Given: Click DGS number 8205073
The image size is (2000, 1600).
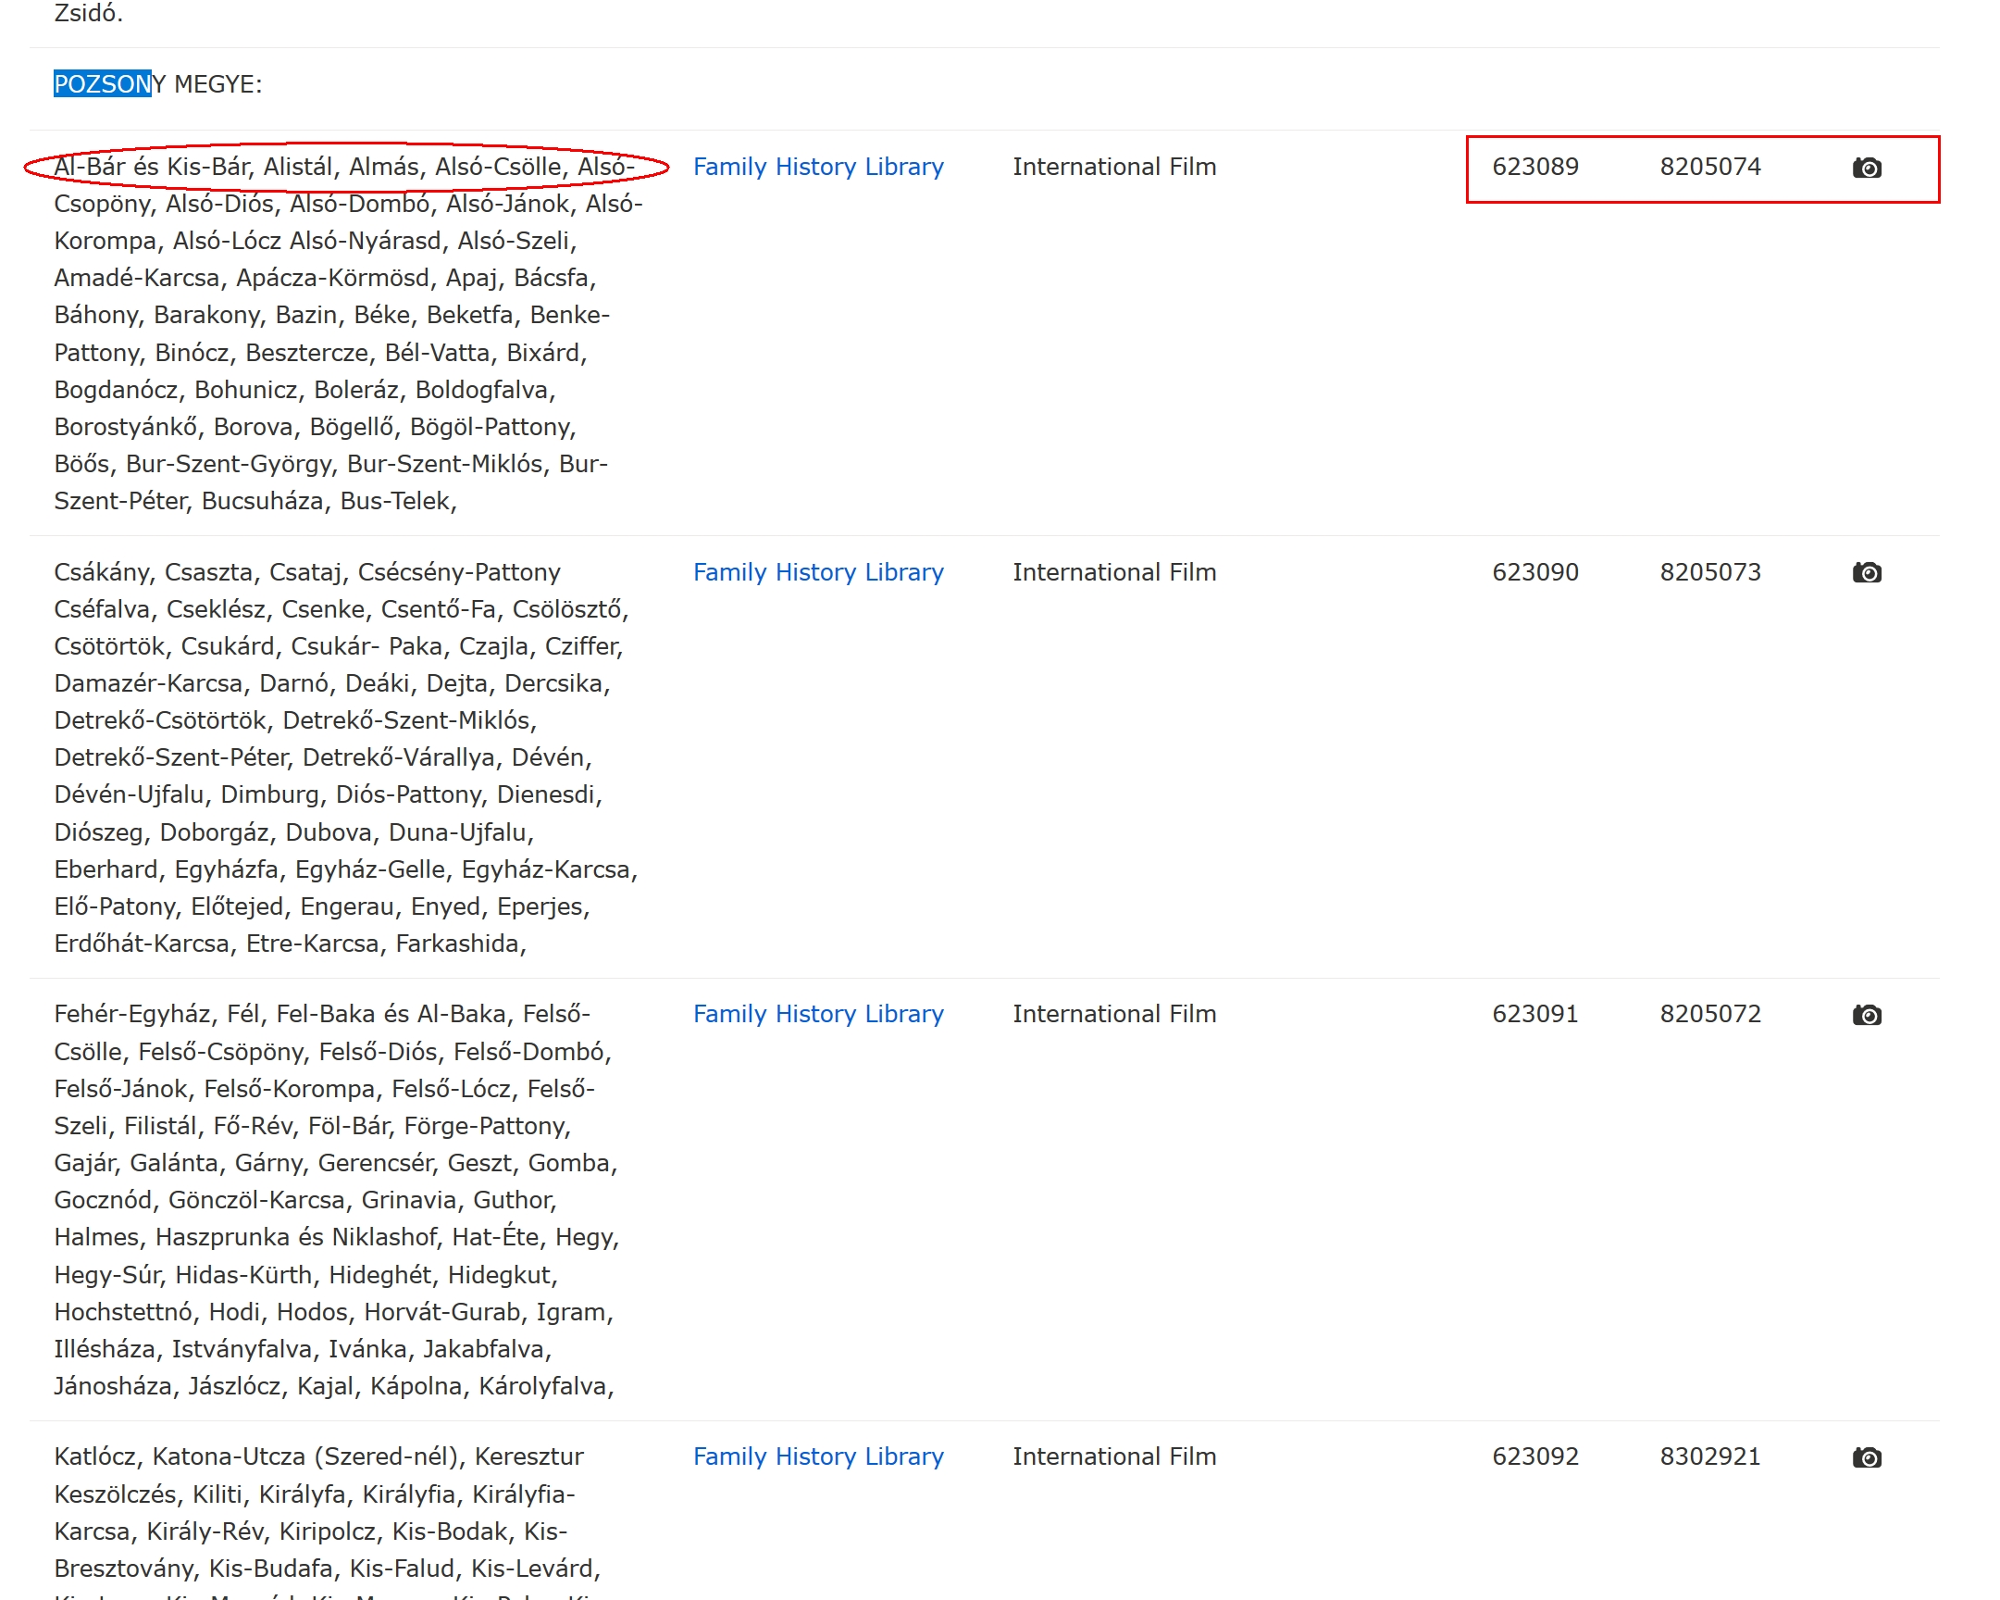Looking at the screenshot, I should point(1709,571).
